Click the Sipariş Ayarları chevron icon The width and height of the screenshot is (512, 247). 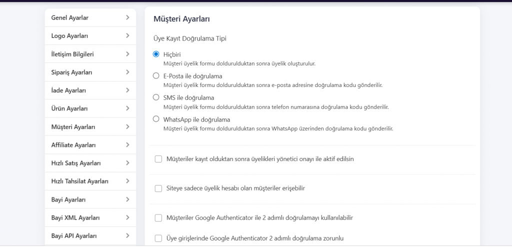pos(127,72)
